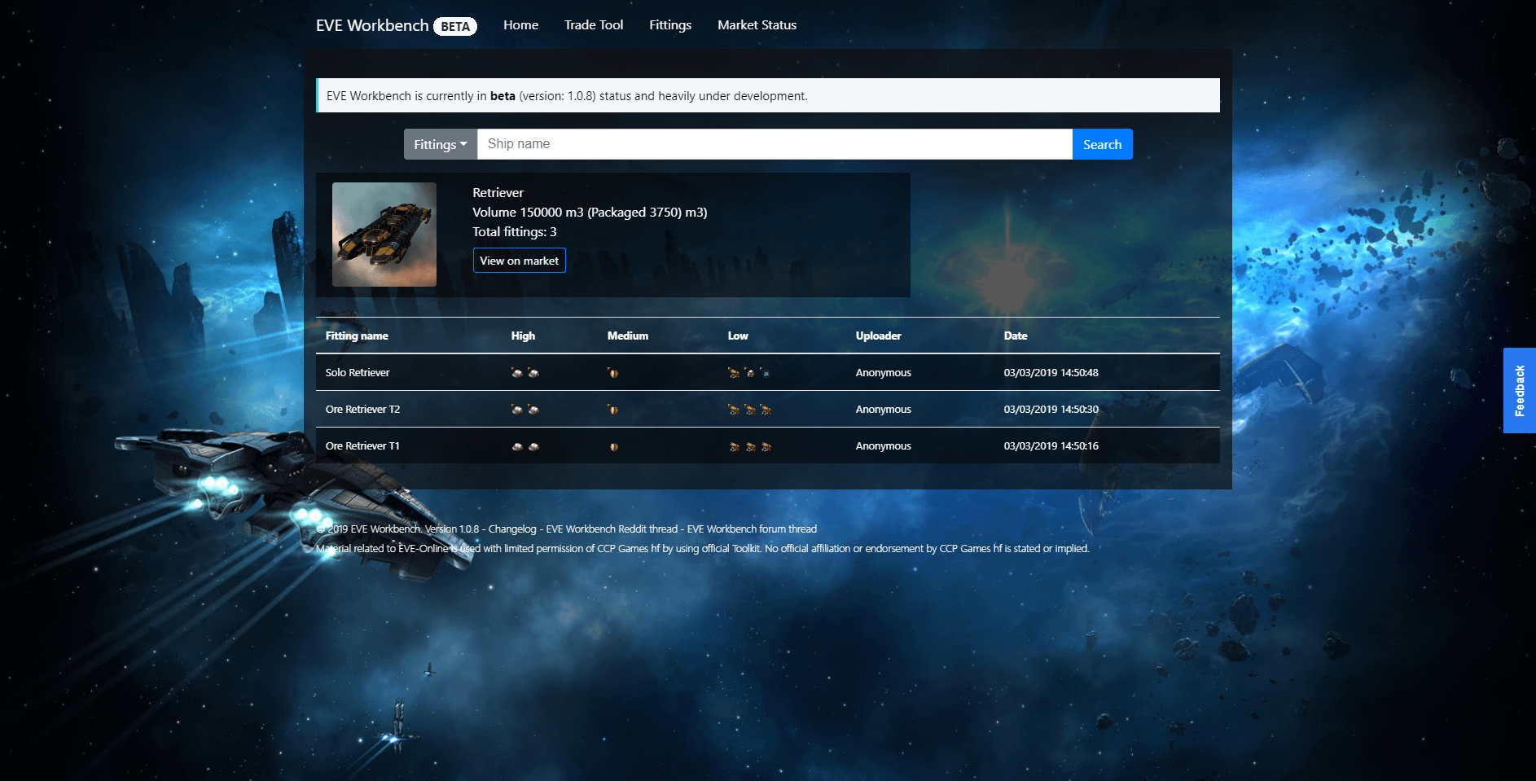Click the Uploader column header
The image size is (1536, 781).
click(x=878, y=336)
